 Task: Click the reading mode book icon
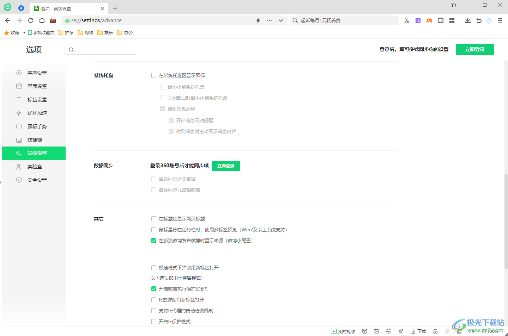pyautogui.click(x=441, y=20)
